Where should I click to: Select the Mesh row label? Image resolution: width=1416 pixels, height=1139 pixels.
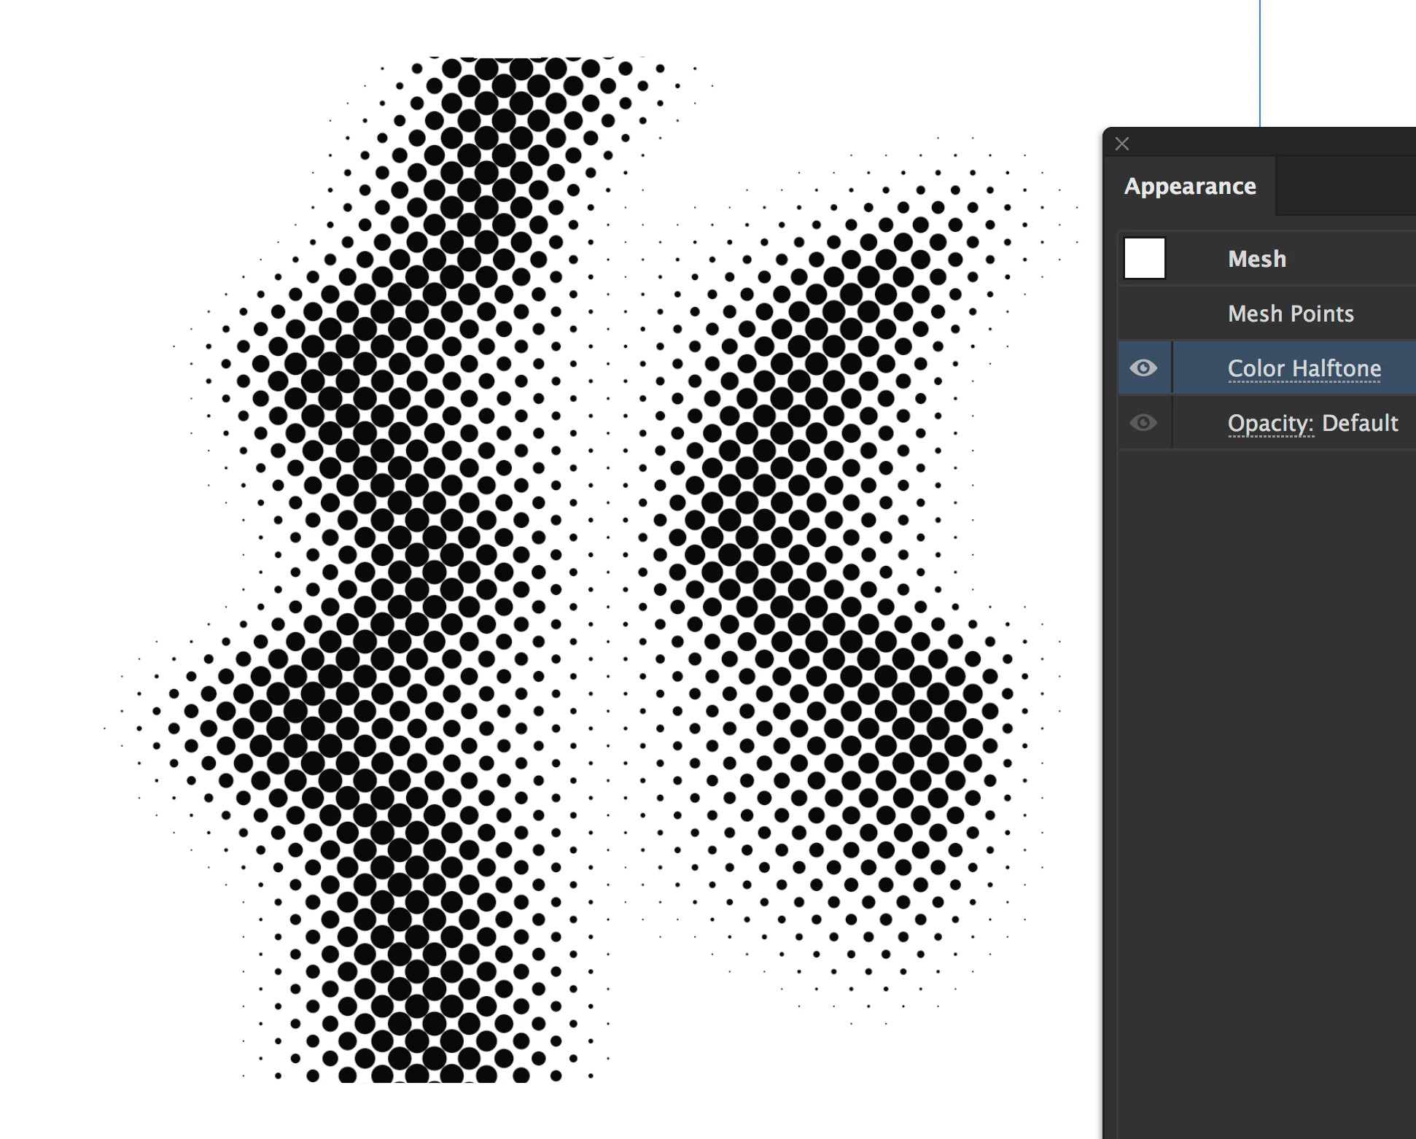point(1256,259)
